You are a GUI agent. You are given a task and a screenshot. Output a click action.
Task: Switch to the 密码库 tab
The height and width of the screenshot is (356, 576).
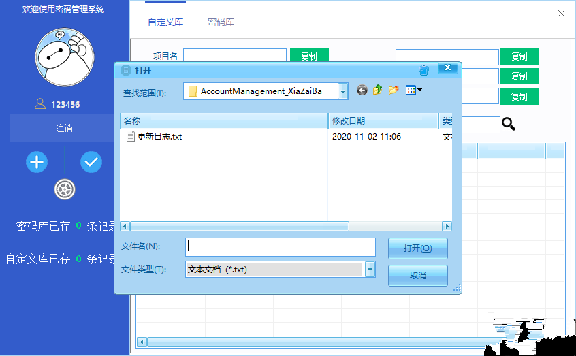click(221, 22)
